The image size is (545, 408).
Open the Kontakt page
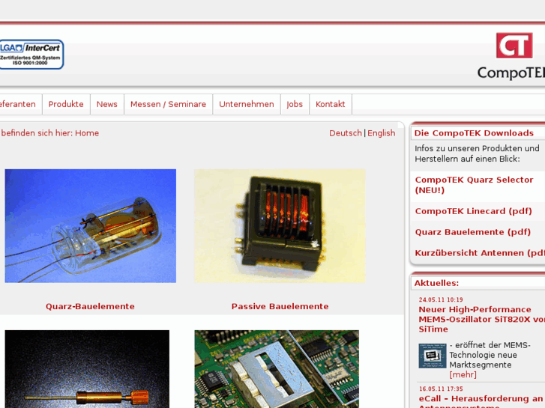330,104
